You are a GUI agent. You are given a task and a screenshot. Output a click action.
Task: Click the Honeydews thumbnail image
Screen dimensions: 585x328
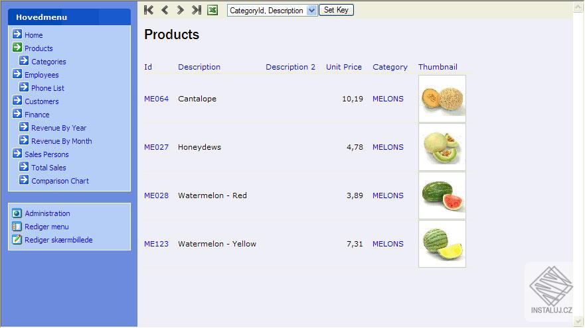(x=442, y=147)
